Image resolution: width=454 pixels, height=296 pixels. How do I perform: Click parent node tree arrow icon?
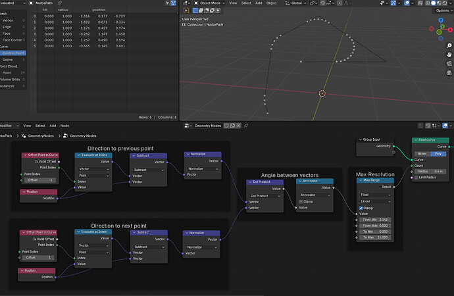coord(420,126)
